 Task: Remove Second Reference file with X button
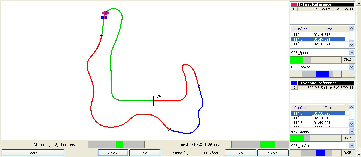[x=294, y=88]
